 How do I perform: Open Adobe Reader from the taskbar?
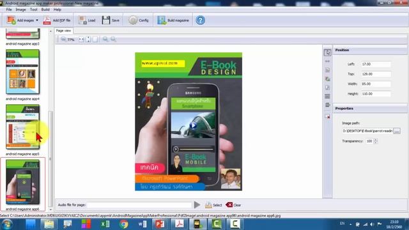179,224
